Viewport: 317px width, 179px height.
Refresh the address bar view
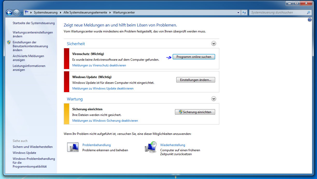(x=244, y=12)
